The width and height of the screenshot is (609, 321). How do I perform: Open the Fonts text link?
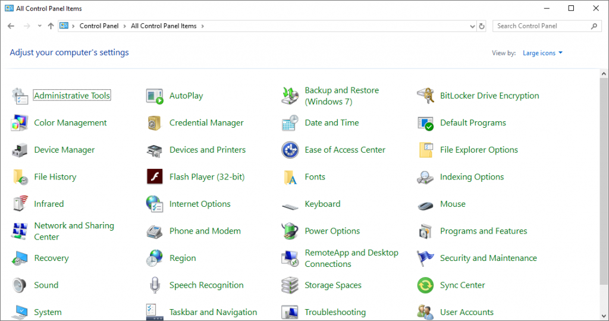pyautogui.click(x=315, y=177)
